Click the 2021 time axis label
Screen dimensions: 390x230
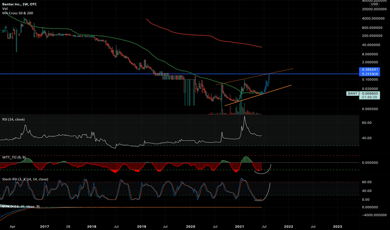click(x=239, y=227)
